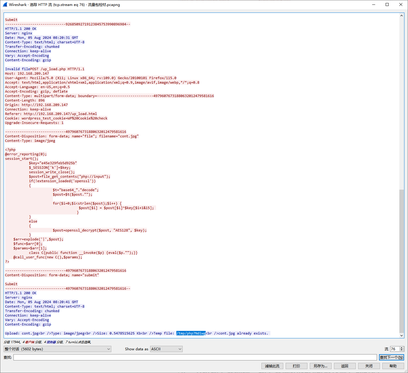This screenshot has height=373, width=408.
Task: Click the 关闭 close button
Action: [369, 366]
